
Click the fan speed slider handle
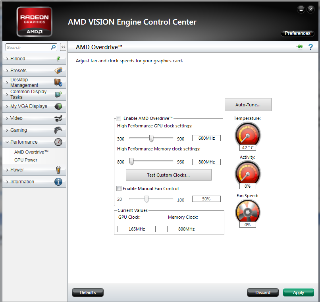(147, 199)
